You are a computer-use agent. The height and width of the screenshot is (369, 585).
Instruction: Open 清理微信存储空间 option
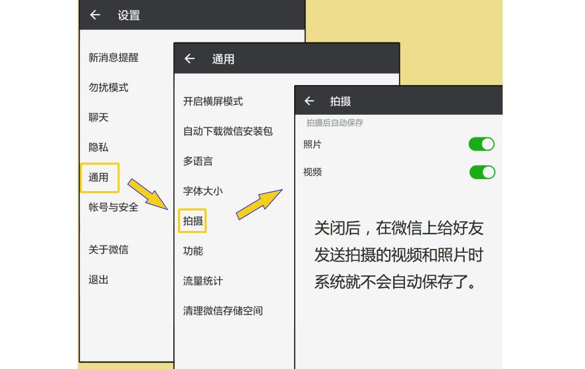click(223, 311)
